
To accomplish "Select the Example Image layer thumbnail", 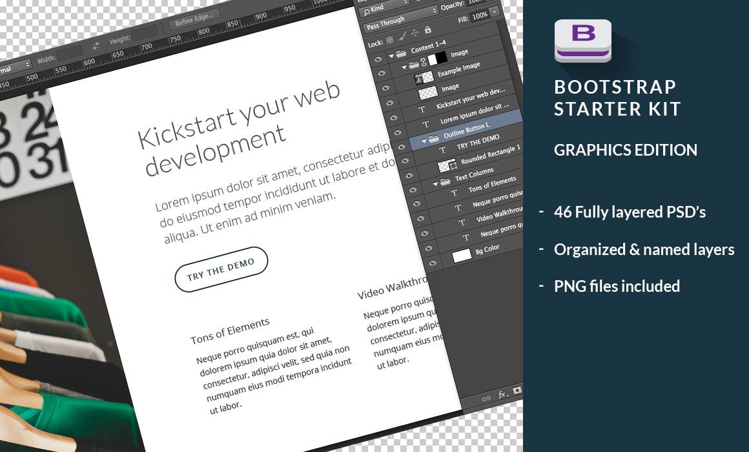I will point(424,77).
